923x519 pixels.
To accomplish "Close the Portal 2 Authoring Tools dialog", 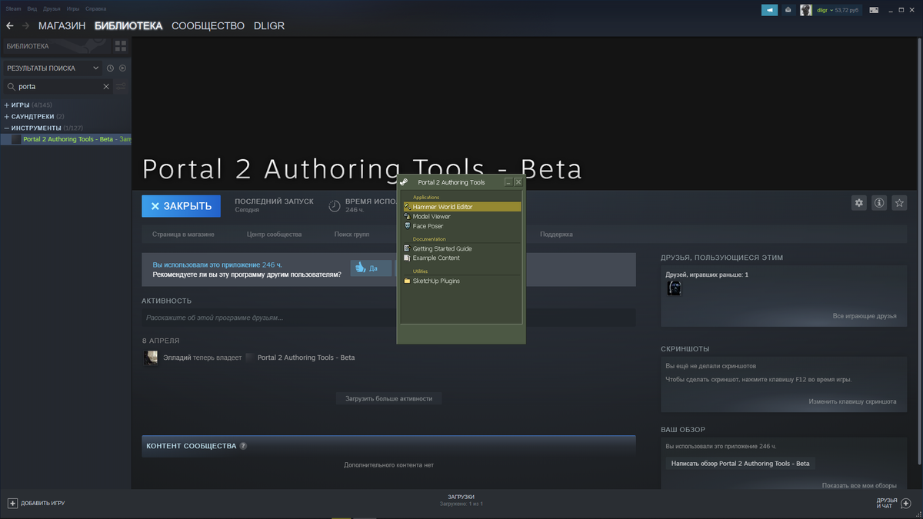I will [518, 182].
